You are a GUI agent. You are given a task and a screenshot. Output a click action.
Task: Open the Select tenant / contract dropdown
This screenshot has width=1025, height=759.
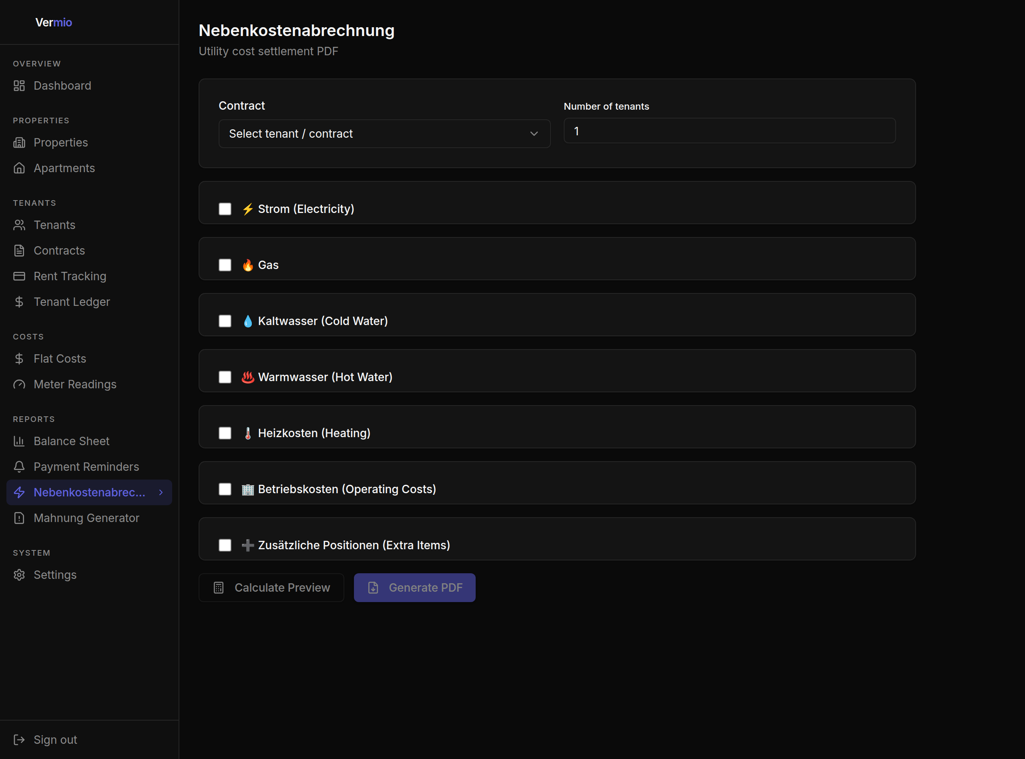pos(384,134)
